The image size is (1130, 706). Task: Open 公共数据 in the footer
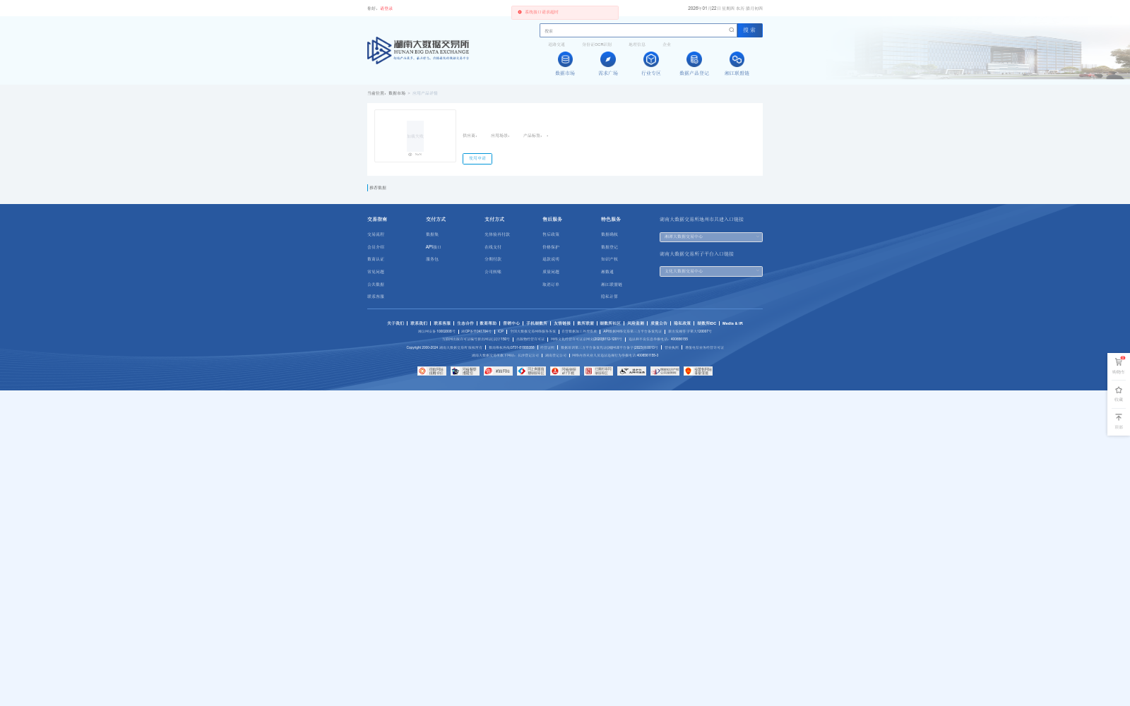point(376,285)
